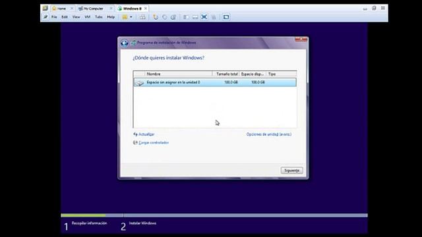
Task: Click the Cargar controlador link
Action: [154, 143]
